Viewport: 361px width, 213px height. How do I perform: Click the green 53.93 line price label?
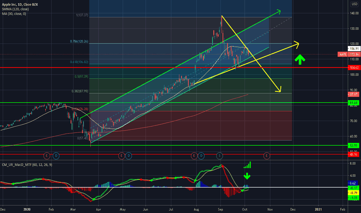tap(353, 146)
